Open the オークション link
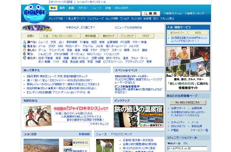Screen dimensions: 231x152 coord(77,54)
